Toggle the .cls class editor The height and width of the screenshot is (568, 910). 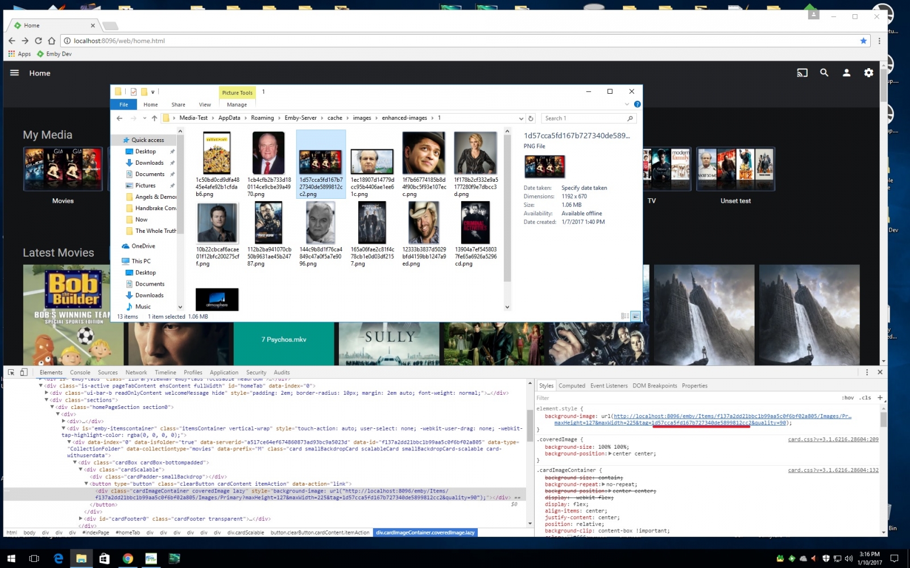[x=865, y=398]
